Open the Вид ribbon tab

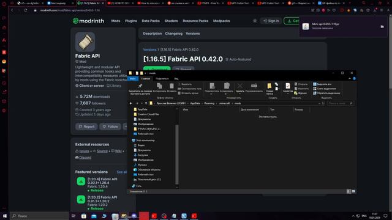point(176,79)
